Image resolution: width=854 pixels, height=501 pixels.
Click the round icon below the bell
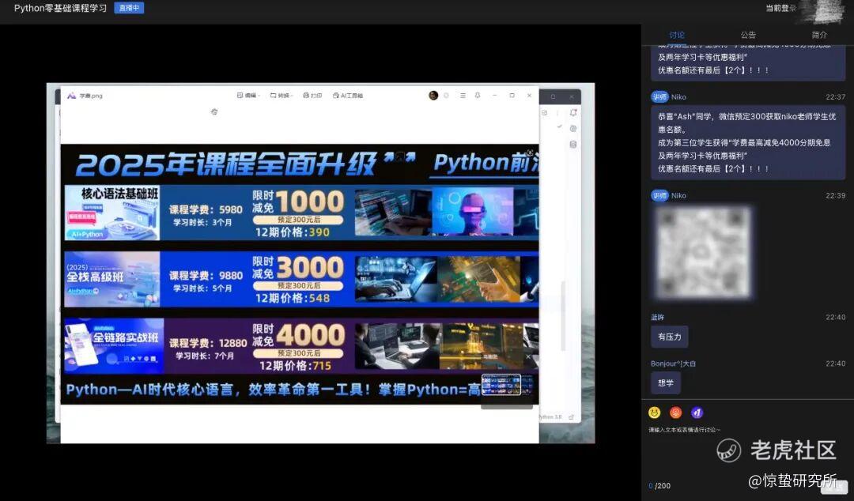(573, 129)
